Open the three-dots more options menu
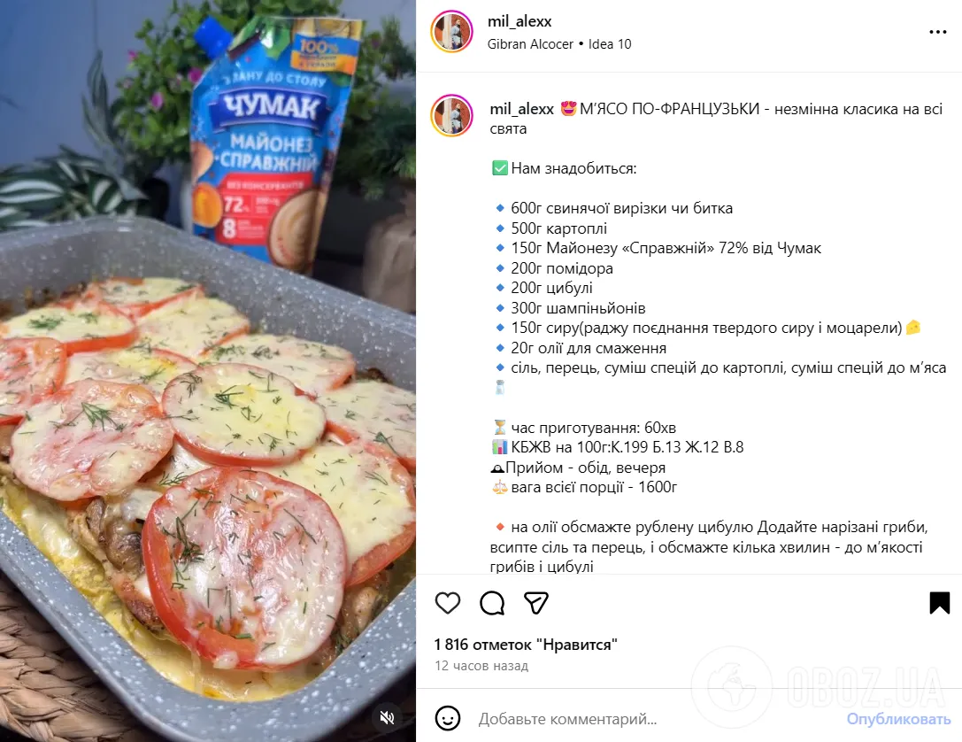 click(x=937, y=32)
